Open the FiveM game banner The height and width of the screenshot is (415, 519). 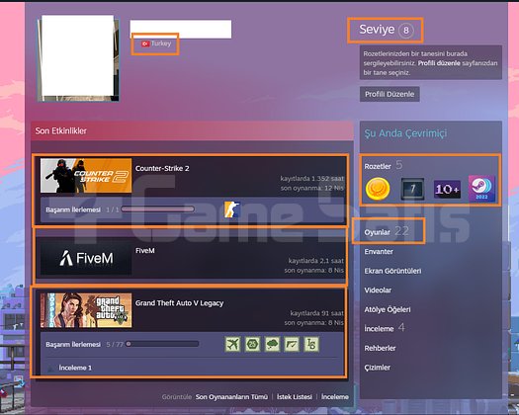click(x=86, y=258)
